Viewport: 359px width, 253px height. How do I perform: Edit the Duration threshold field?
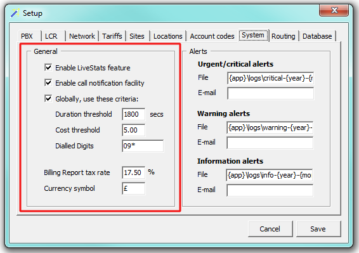[133, 114]
